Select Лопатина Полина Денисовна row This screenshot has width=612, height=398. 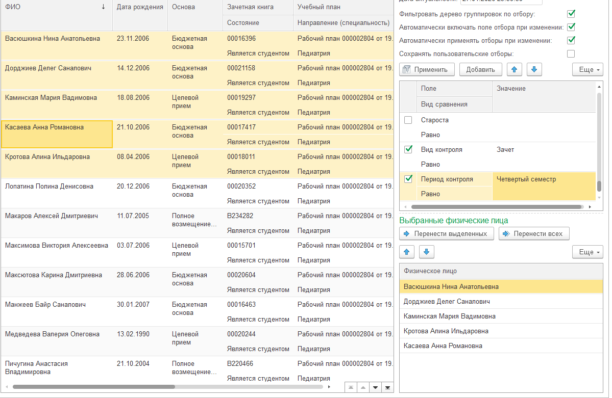click(49, 187)
